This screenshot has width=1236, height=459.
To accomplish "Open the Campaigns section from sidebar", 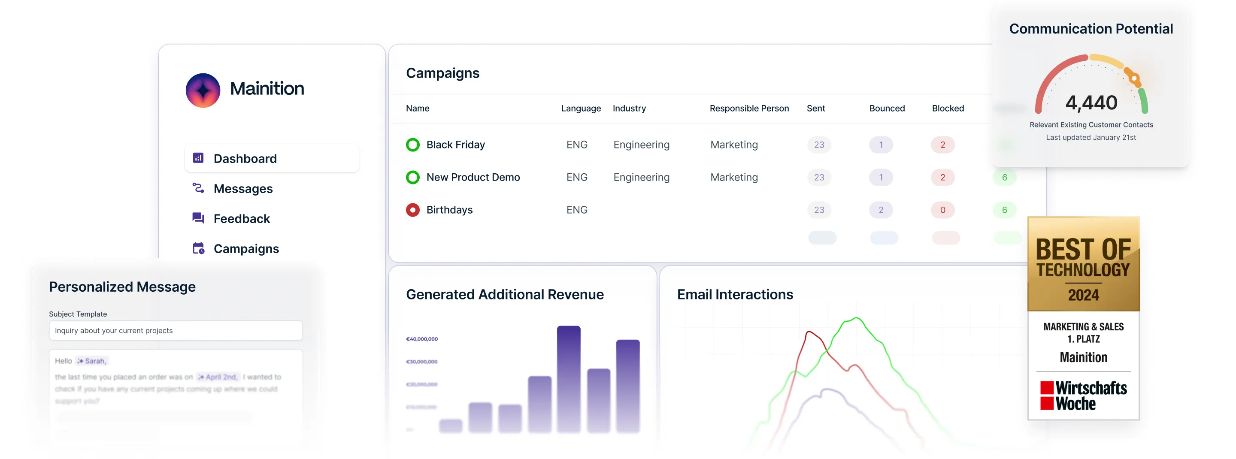I will [x=246, y=248].
